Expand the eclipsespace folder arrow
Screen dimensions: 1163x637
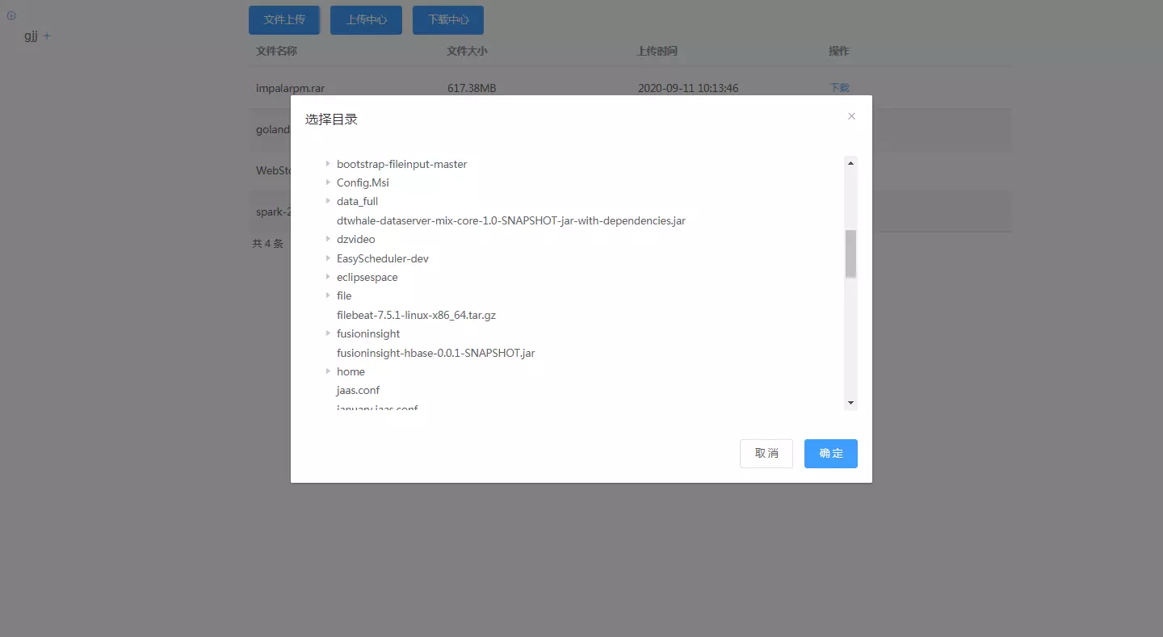point(328,277)
